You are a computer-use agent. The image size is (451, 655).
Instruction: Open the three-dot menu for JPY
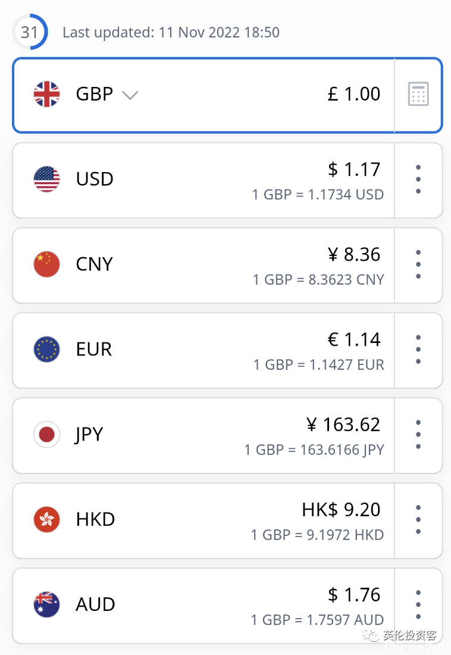tap(418, 435)
